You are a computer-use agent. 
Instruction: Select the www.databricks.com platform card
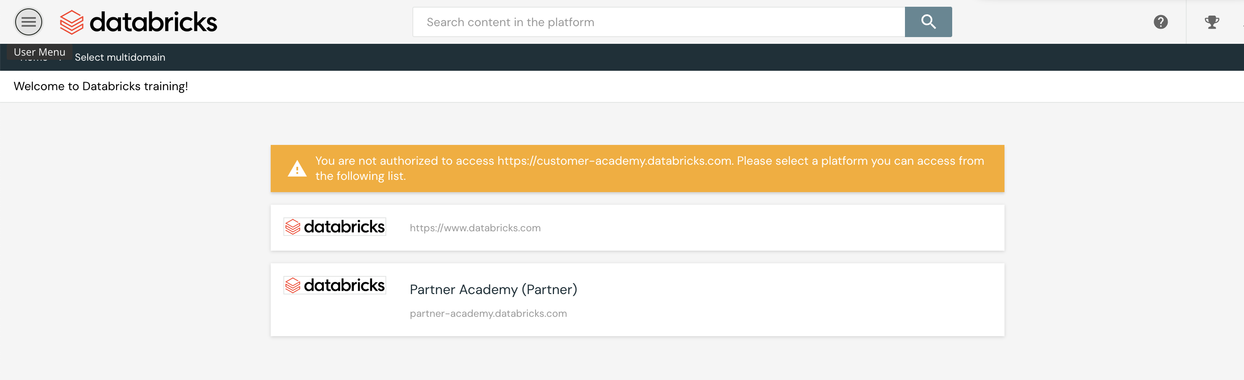click(x=773, y=227)
